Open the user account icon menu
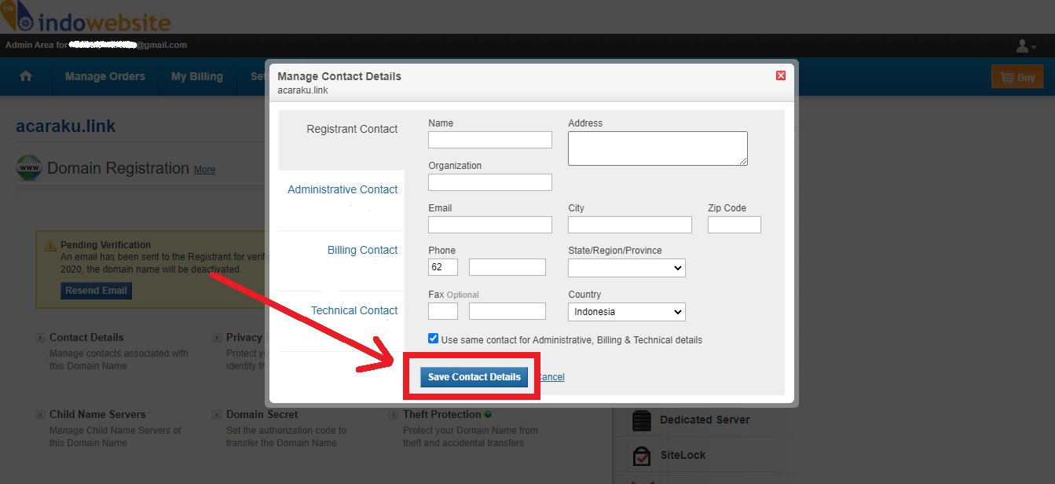Viewport: 1055px width, 484px height. [1025, 46]
